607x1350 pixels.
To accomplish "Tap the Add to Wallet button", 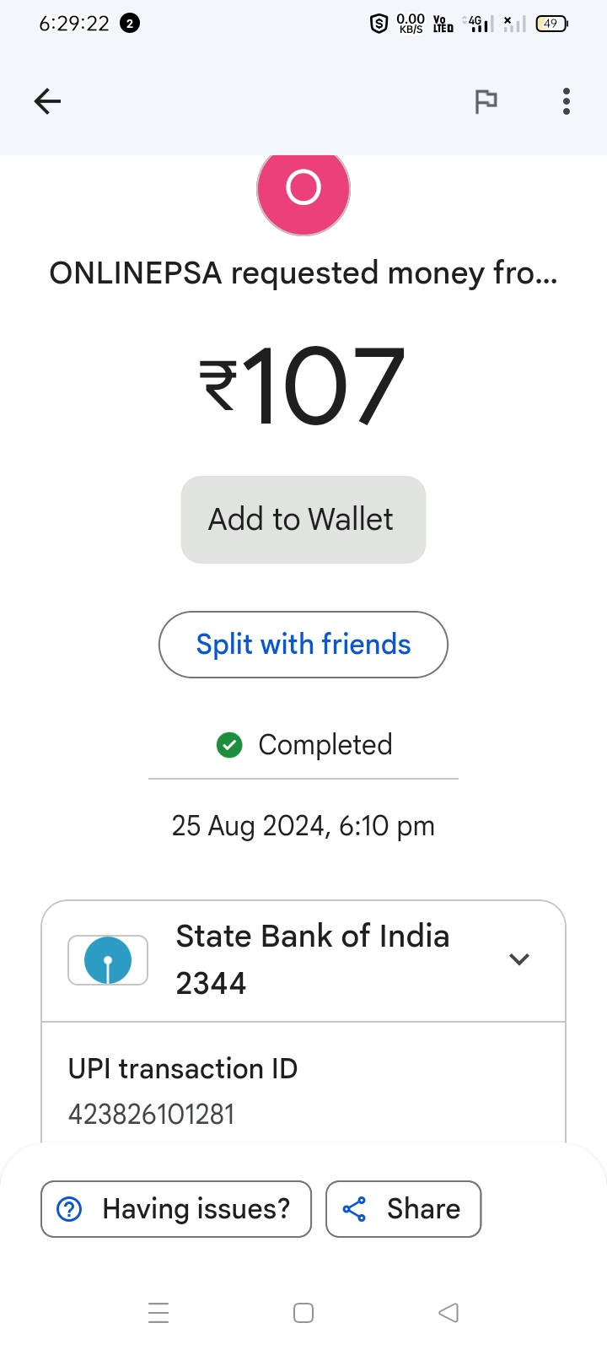I will pos(303,520).
